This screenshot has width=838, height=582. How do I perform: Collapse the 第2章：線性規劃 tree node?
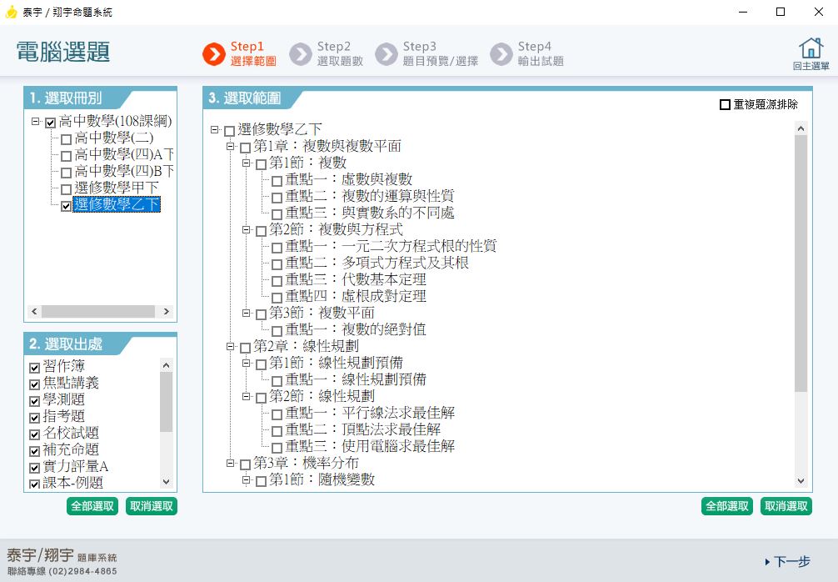pos(231,346)
